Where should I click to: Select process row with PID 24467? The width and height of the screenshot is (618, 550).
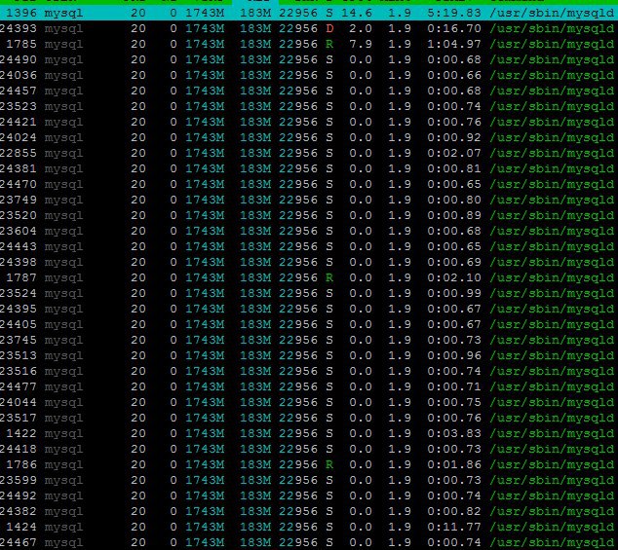click(x=309, y=542)
